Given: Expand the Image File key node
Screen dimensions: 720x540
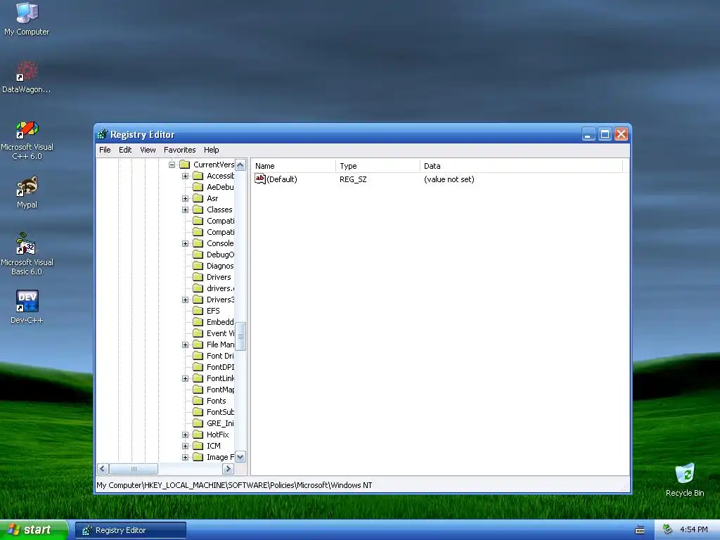Looking at the screenshot, I should point(185,457).
